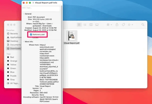
Task: Click the Edit Tags toolbar icon
Action: (123, 25)
